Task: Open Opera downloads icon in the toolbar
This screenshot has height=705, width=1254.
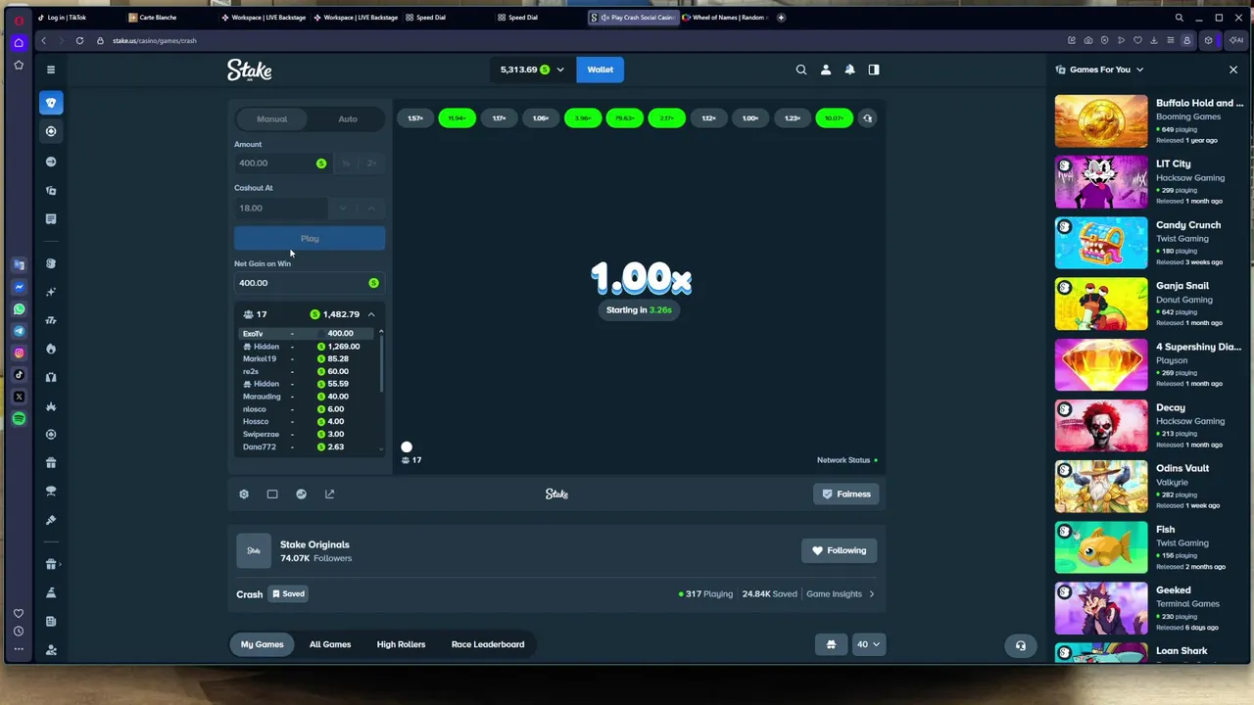Action: click(1154, 40)
